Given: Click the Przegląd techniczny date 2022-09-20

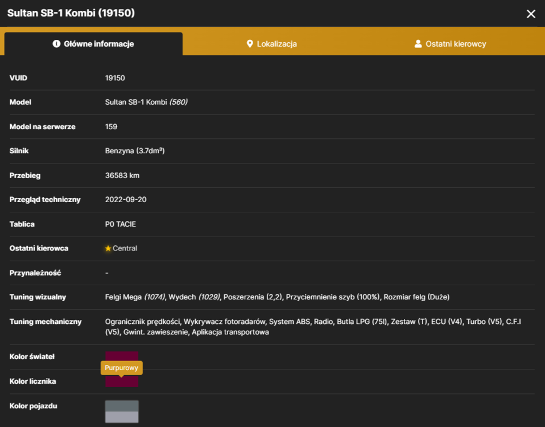Looking at the screenshot, I should [x=126, y=200].
